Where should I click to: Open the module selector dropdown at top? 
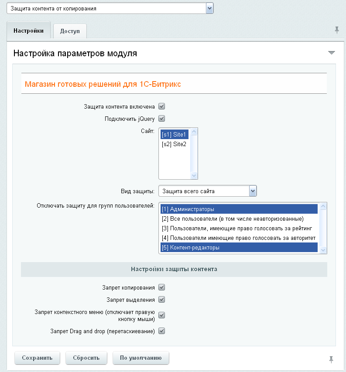pyautogui.click(x=209, y=8)
